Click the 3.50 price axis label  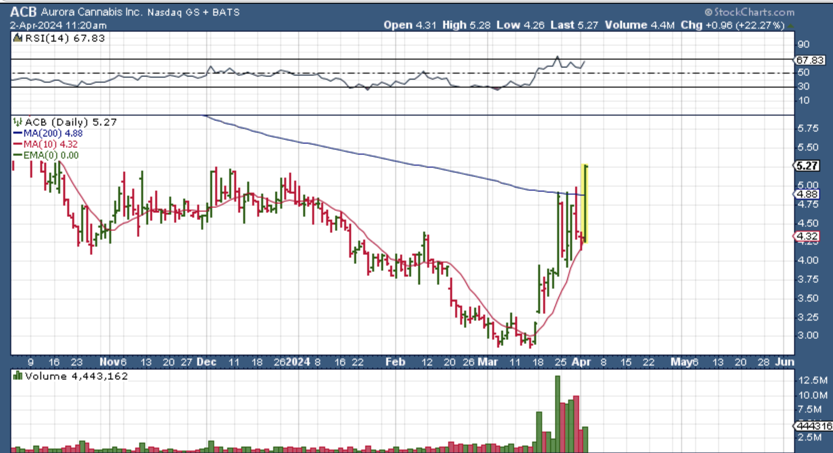(808, 298)
